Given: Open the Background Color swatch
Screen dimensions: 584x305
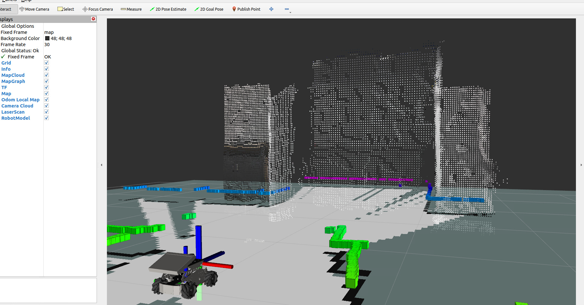Looking at the screenshot, I should (x=47, y=38).
